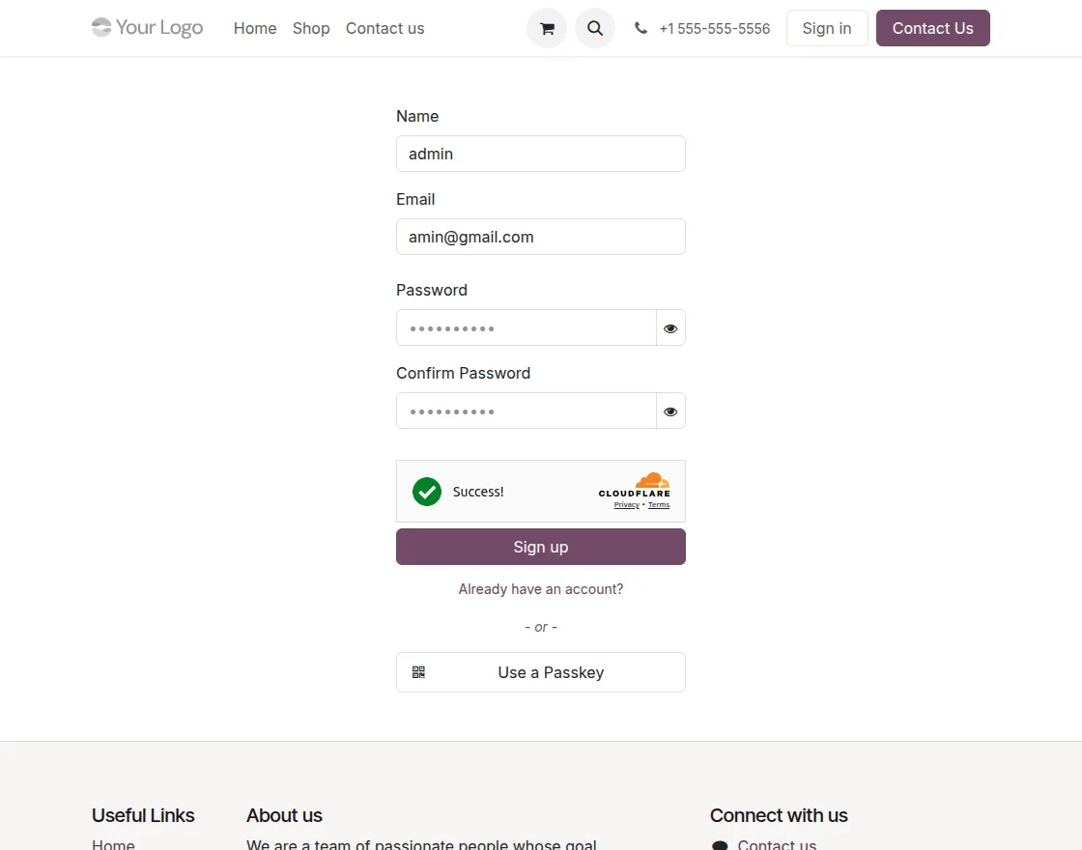Choose Use a Passkey option

coord(551,672)
